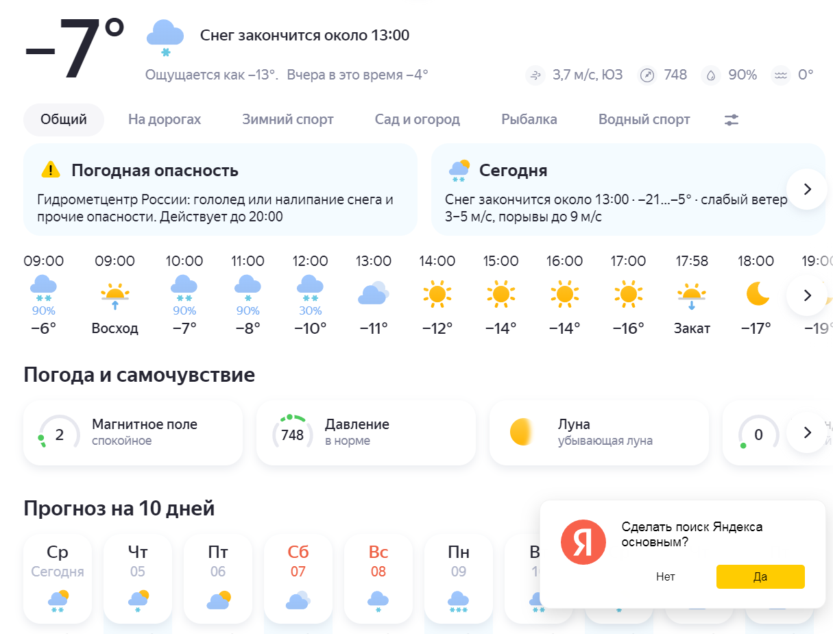Click the waning moon icon
833x634 pixels.
pyautogui.click(x=522, y=432)
